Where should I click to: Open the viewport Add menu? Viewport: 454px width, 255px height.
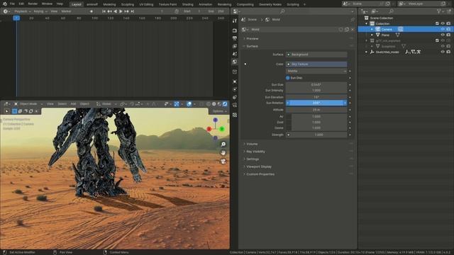73,104
